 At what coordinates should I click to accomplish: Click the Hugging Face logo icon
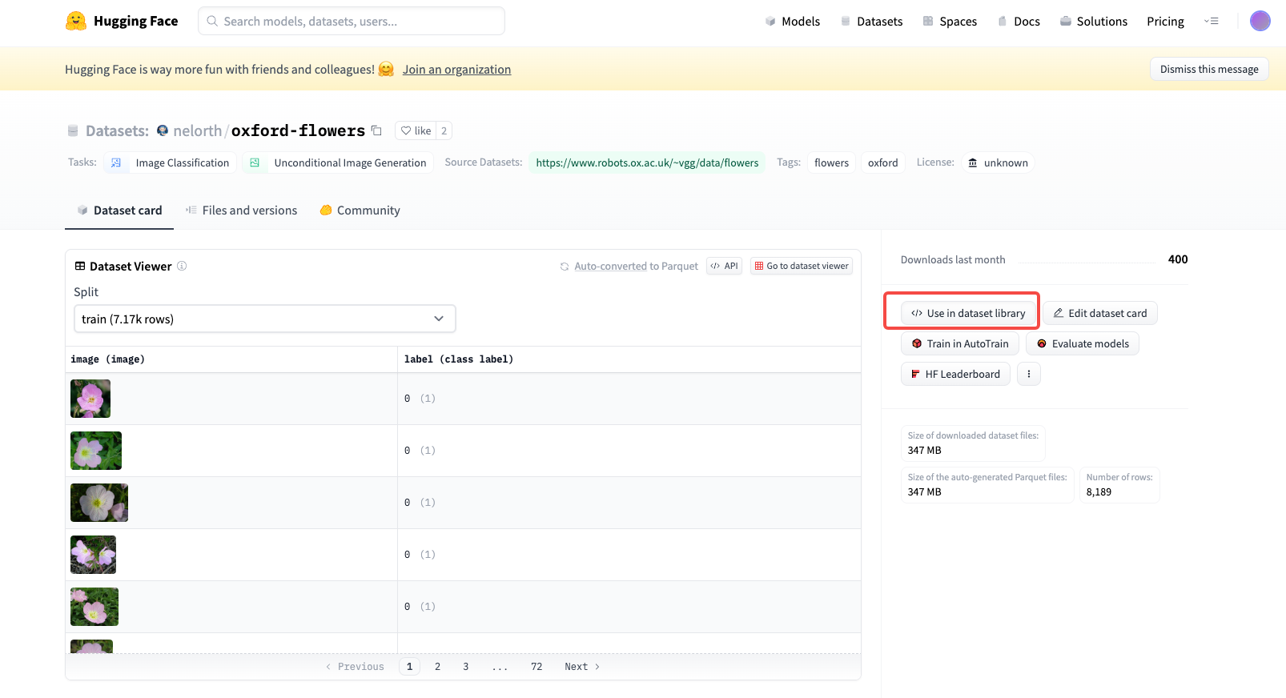point(76,21)
